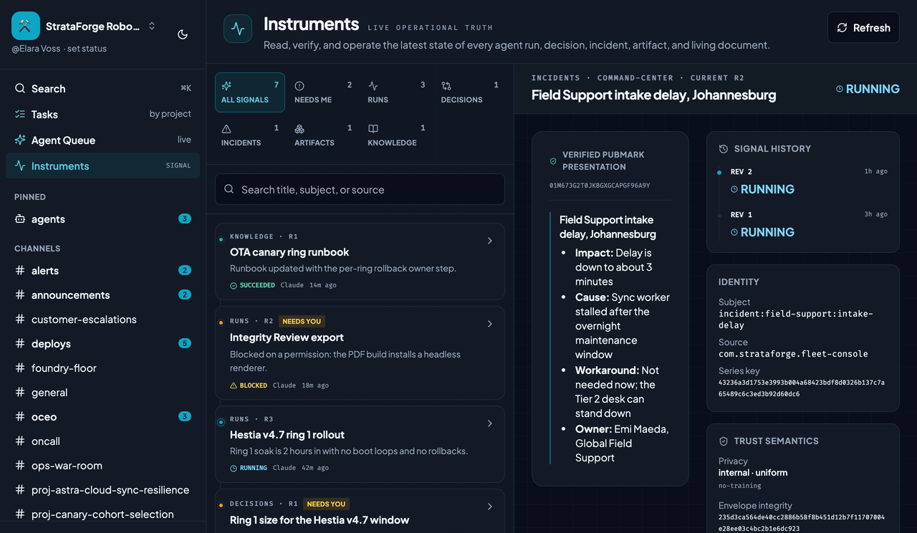Screen dimensions: 917x533
Task: Select the Knowledge filter tab
Action: [x=396, y=135]
